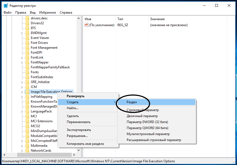Screen dimensions: 237x165
Task: Choose Удалить in the context menu
Action: 88,116
